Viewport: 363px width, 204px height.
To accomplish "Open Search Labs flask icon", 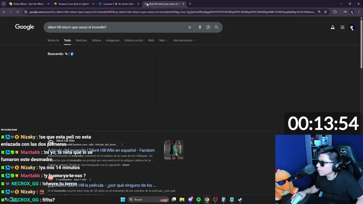I will coord(333,27).
